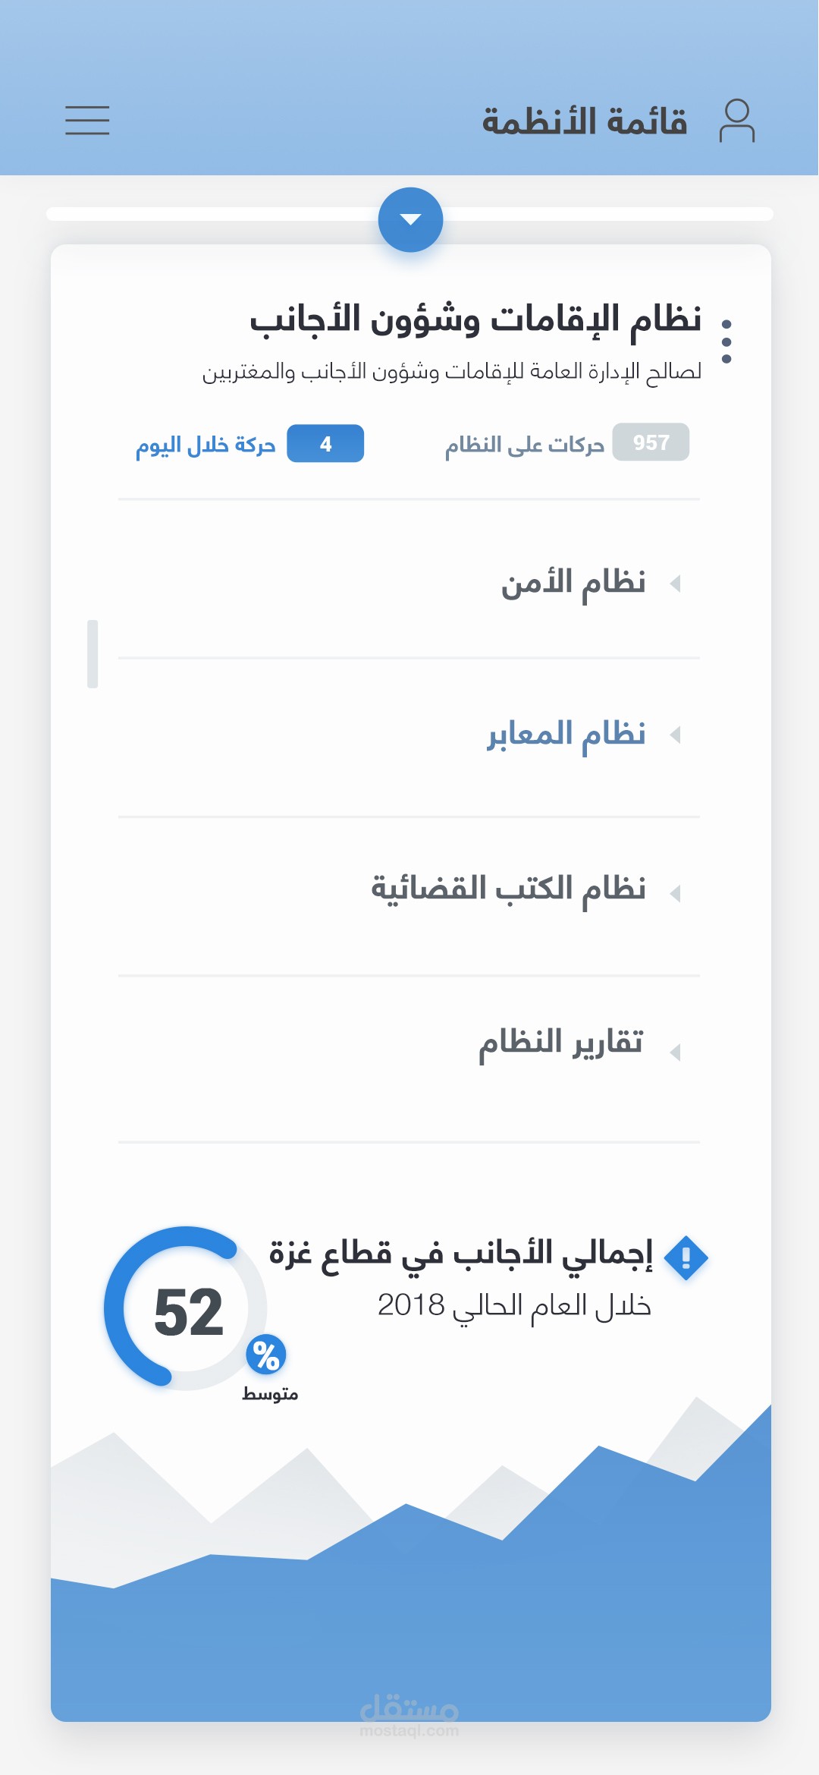
Task: Expand the arrow beside نظام المعابر
Action: coord(675,735)
